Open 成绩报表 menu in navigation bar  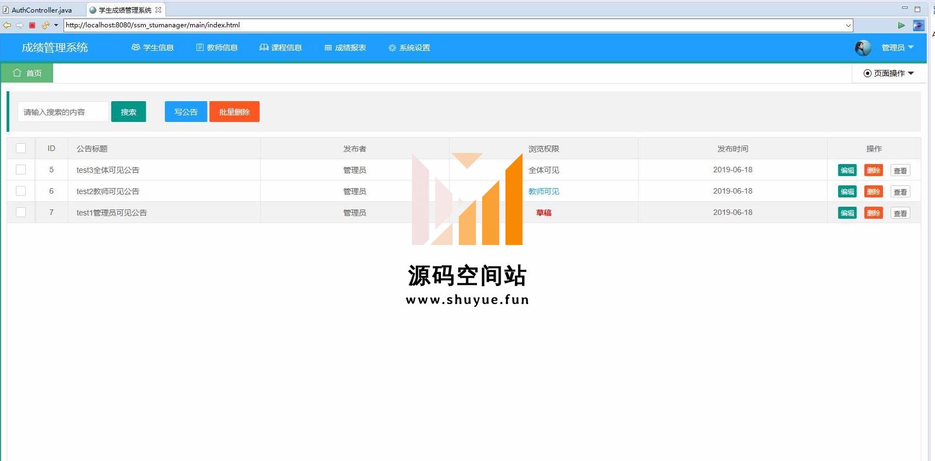(345, 48)
